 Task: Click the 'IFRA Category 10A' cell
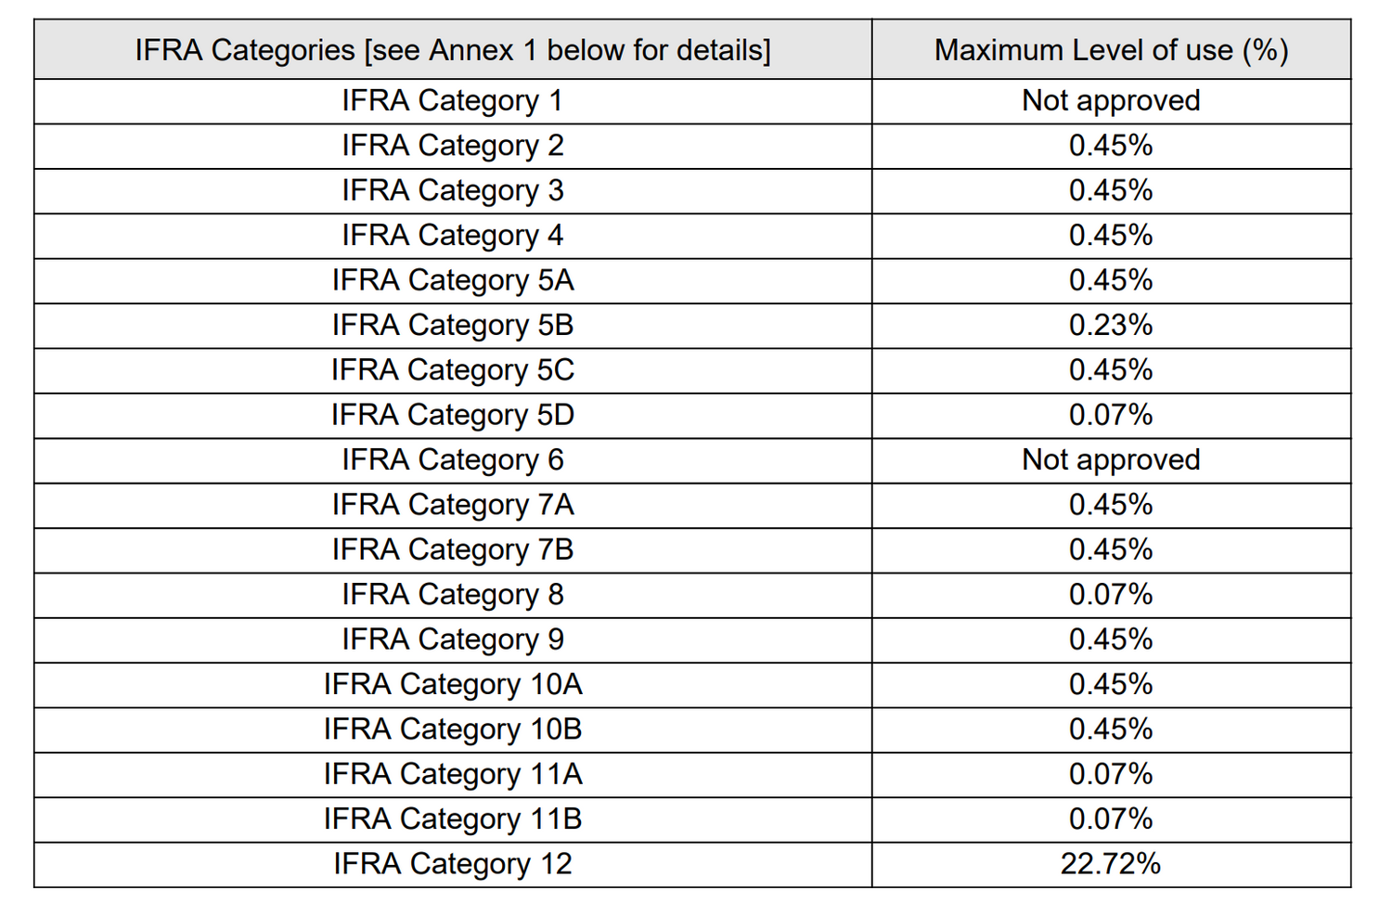453,684
